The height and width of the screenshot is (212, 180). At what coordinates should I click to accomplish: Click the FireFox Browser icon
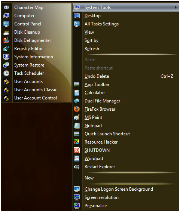pos(77,109)
